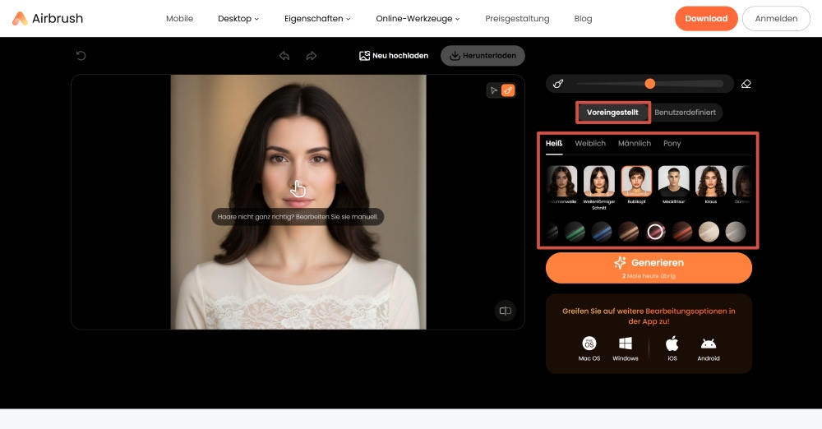Pick the green streak hair color
Viewport: 822px width, 429px height.
575,232
